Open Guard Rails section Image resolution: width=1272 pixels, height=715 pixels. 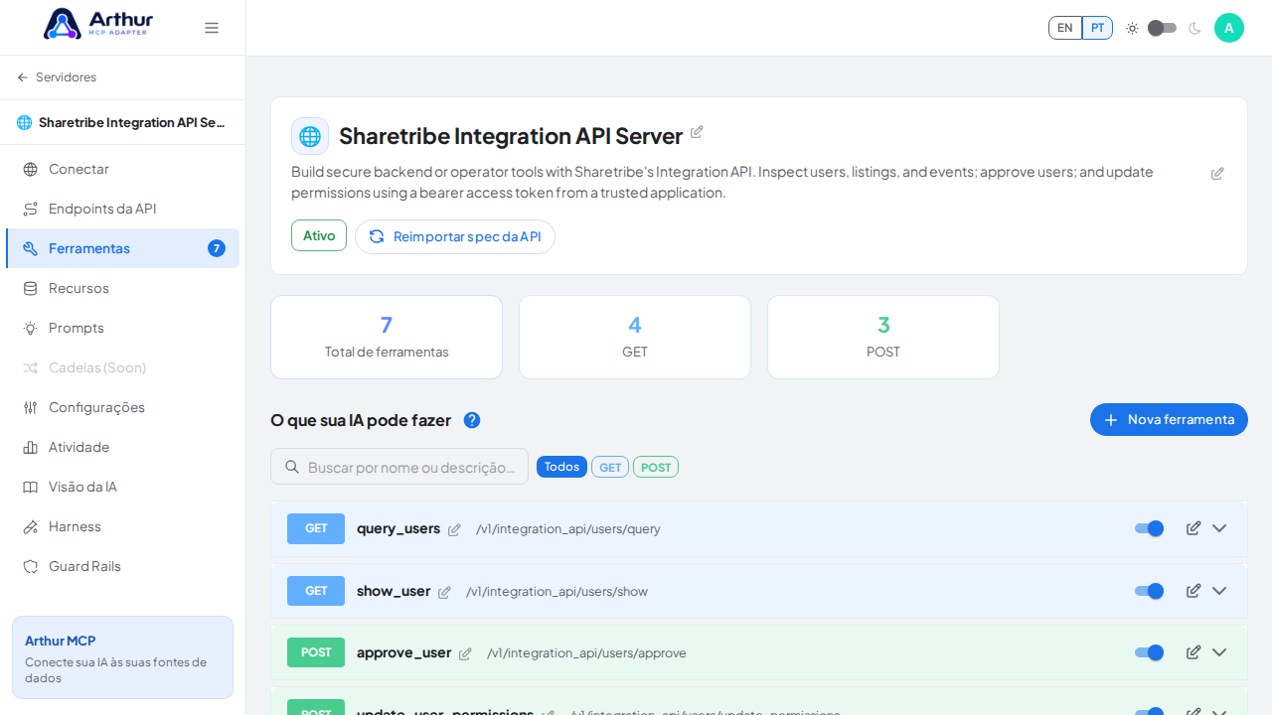(122, 566)
